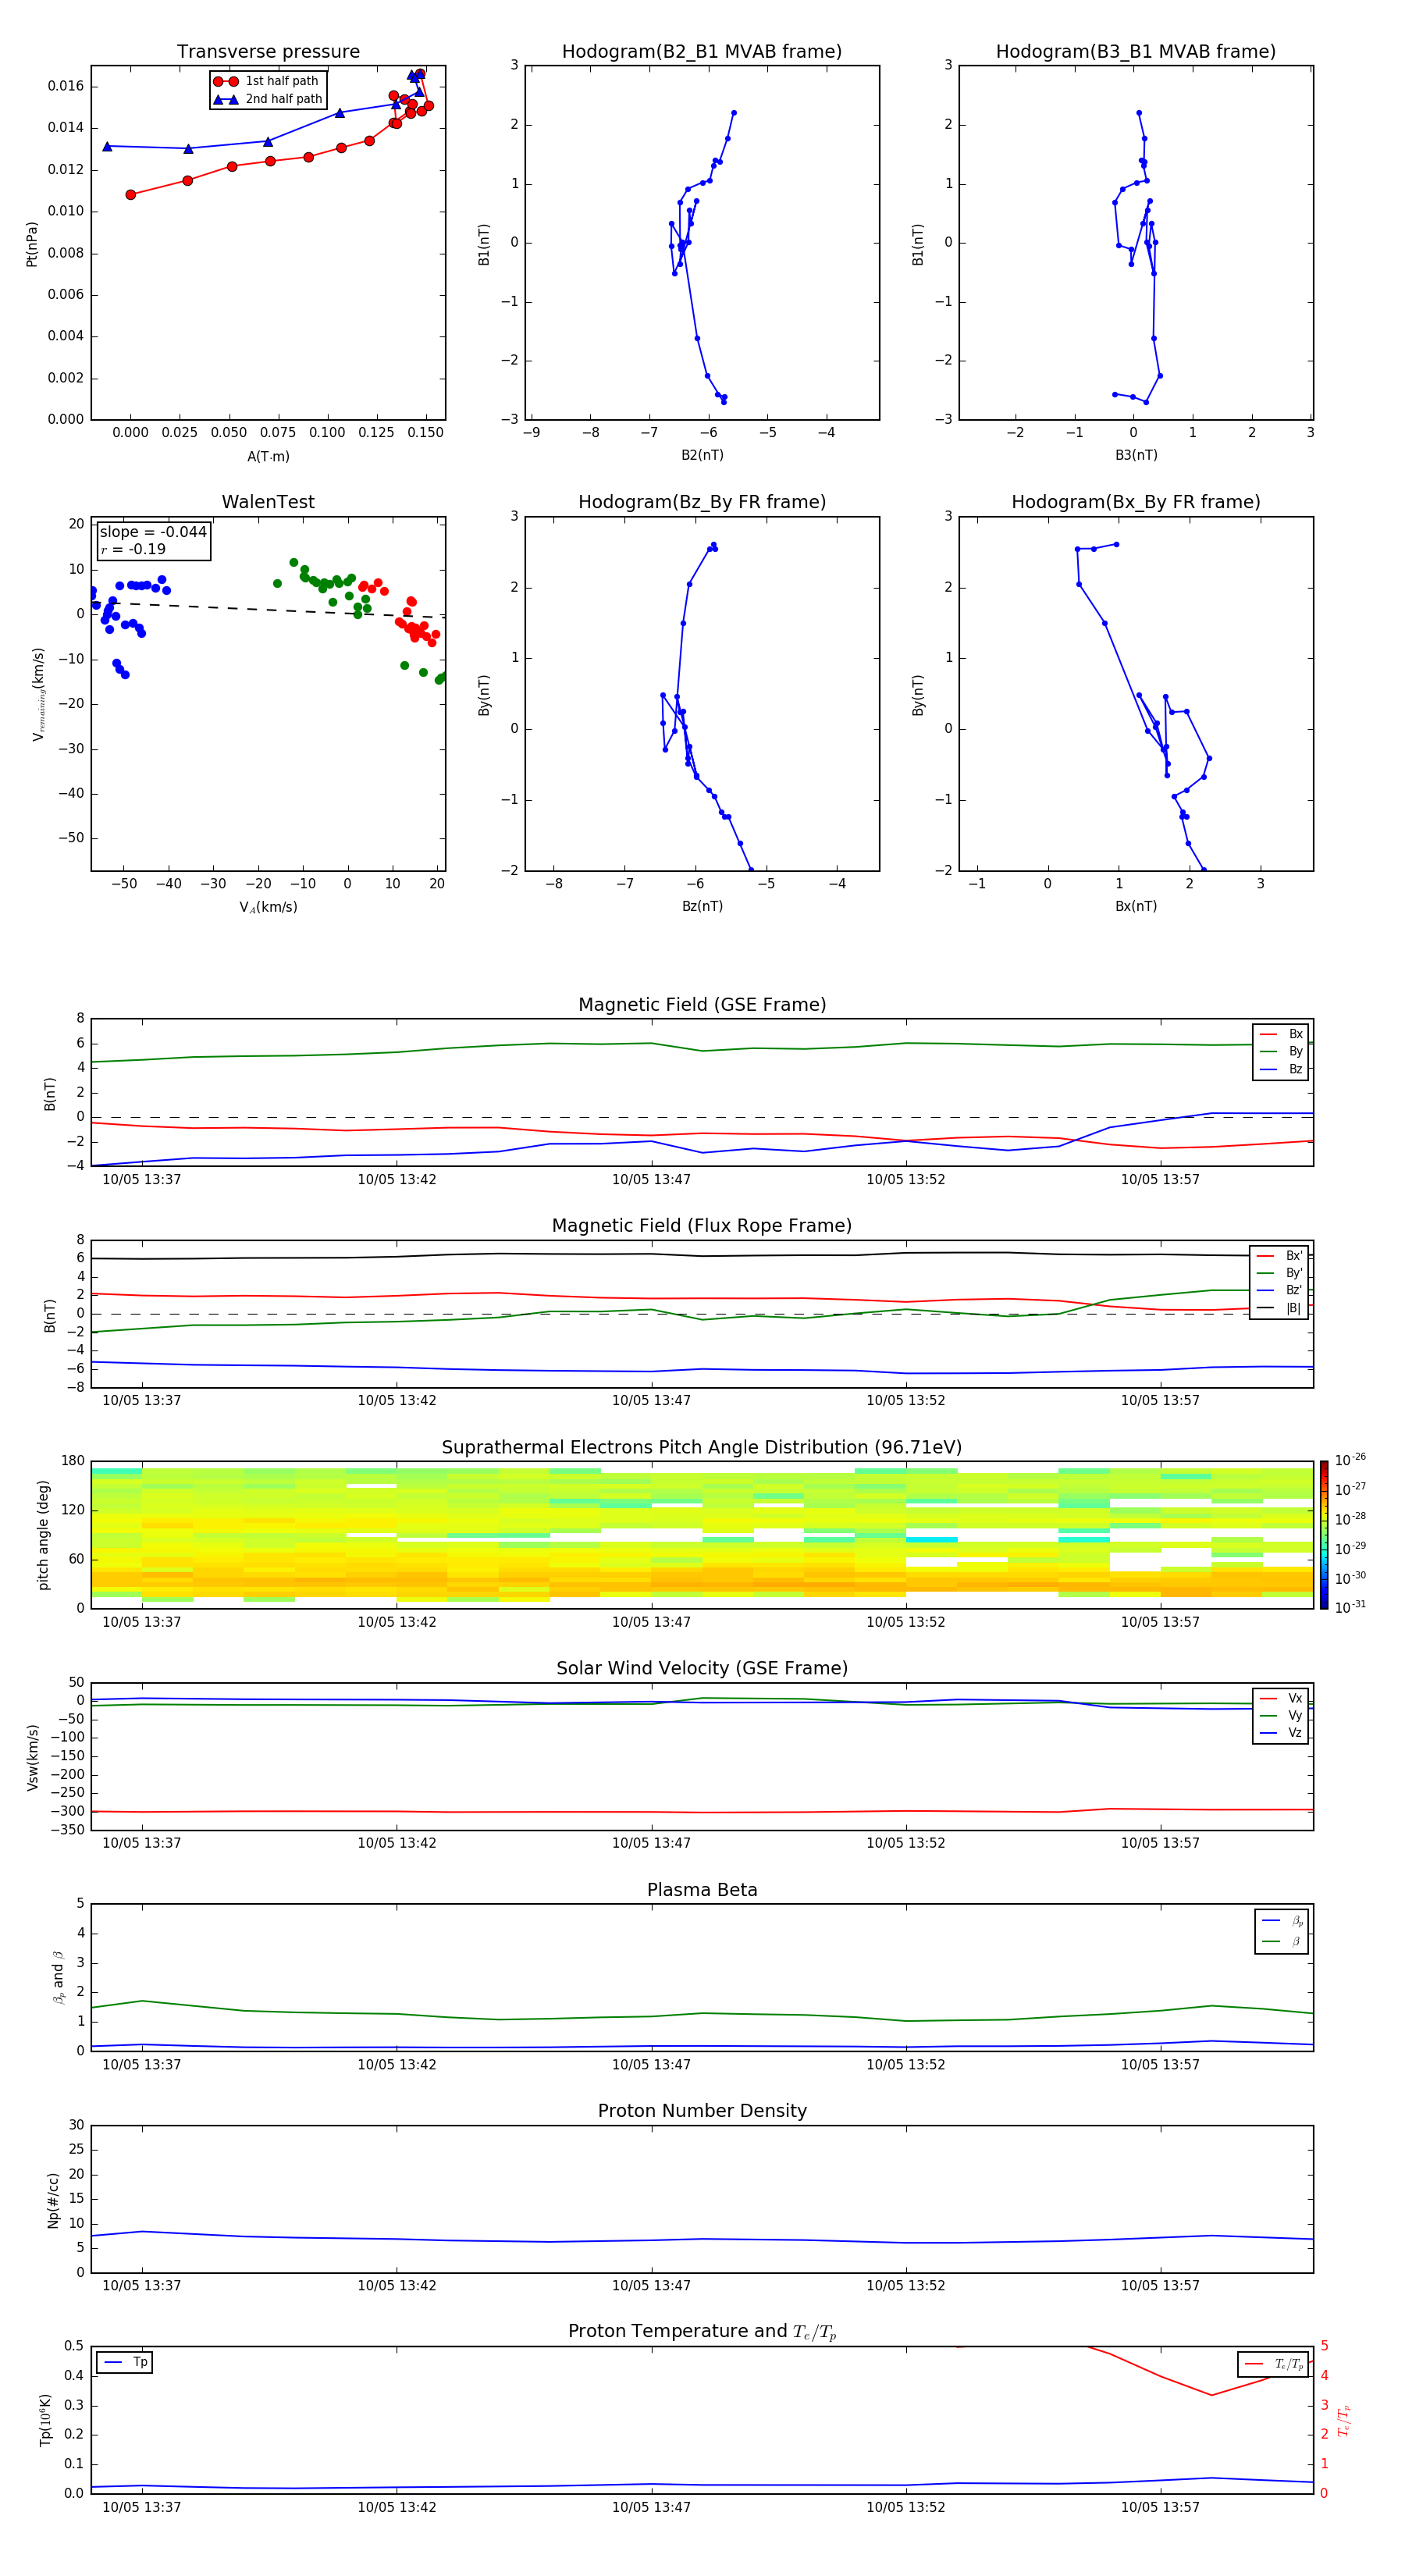
Task: Click the 'Np(#/cc)' axis label
Action: pos(53,2199)
